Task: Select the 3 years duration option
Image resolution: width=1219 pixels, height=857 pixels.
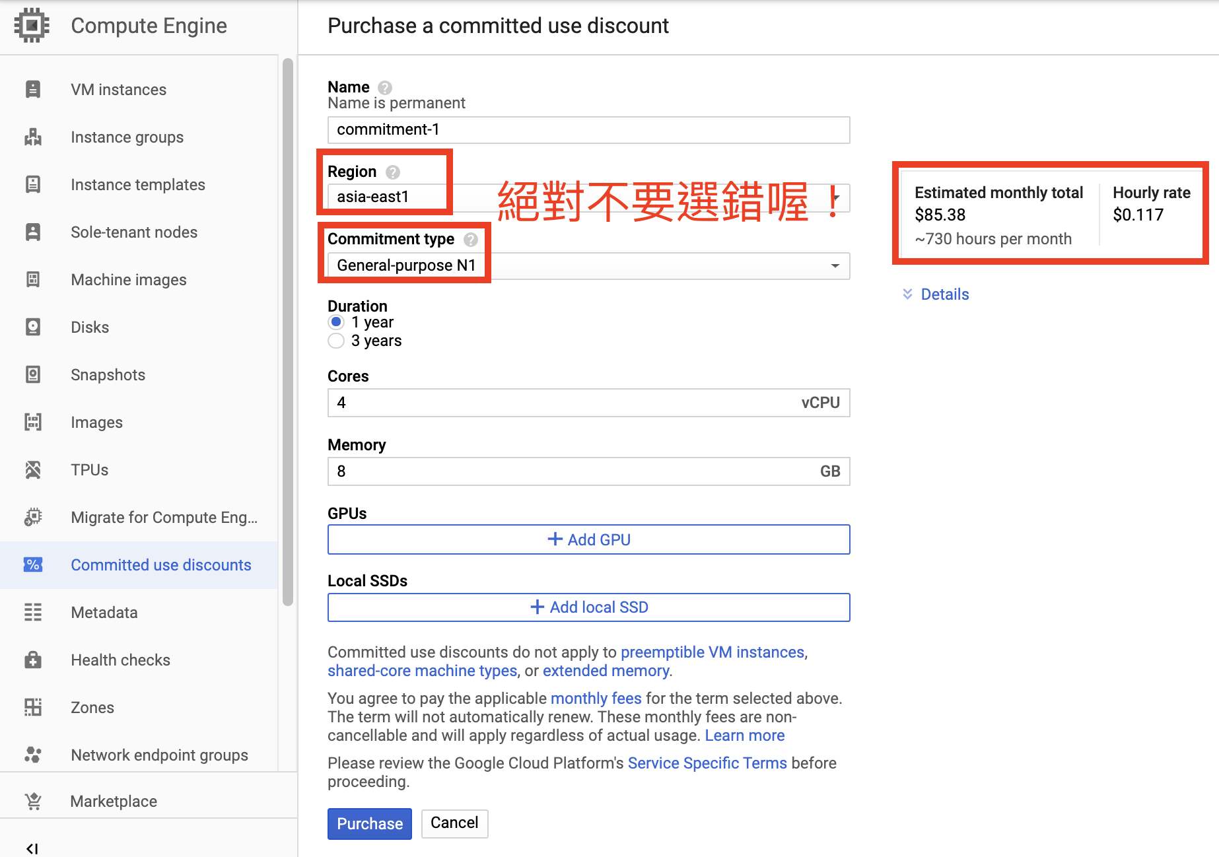Action: (x=336, y=341)
